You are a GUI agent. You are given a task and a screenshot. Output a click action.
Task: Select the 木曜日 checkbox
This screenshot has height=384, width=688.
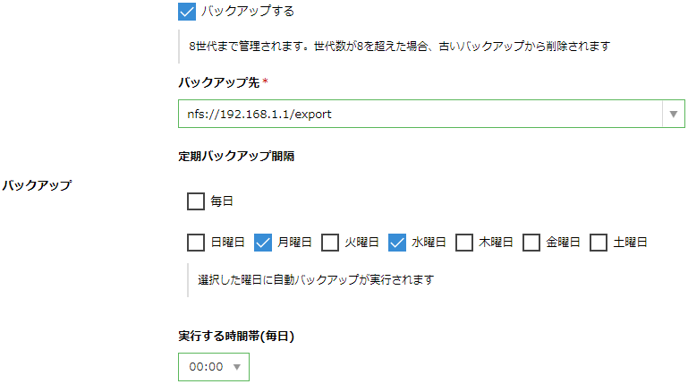coord(464,242)
